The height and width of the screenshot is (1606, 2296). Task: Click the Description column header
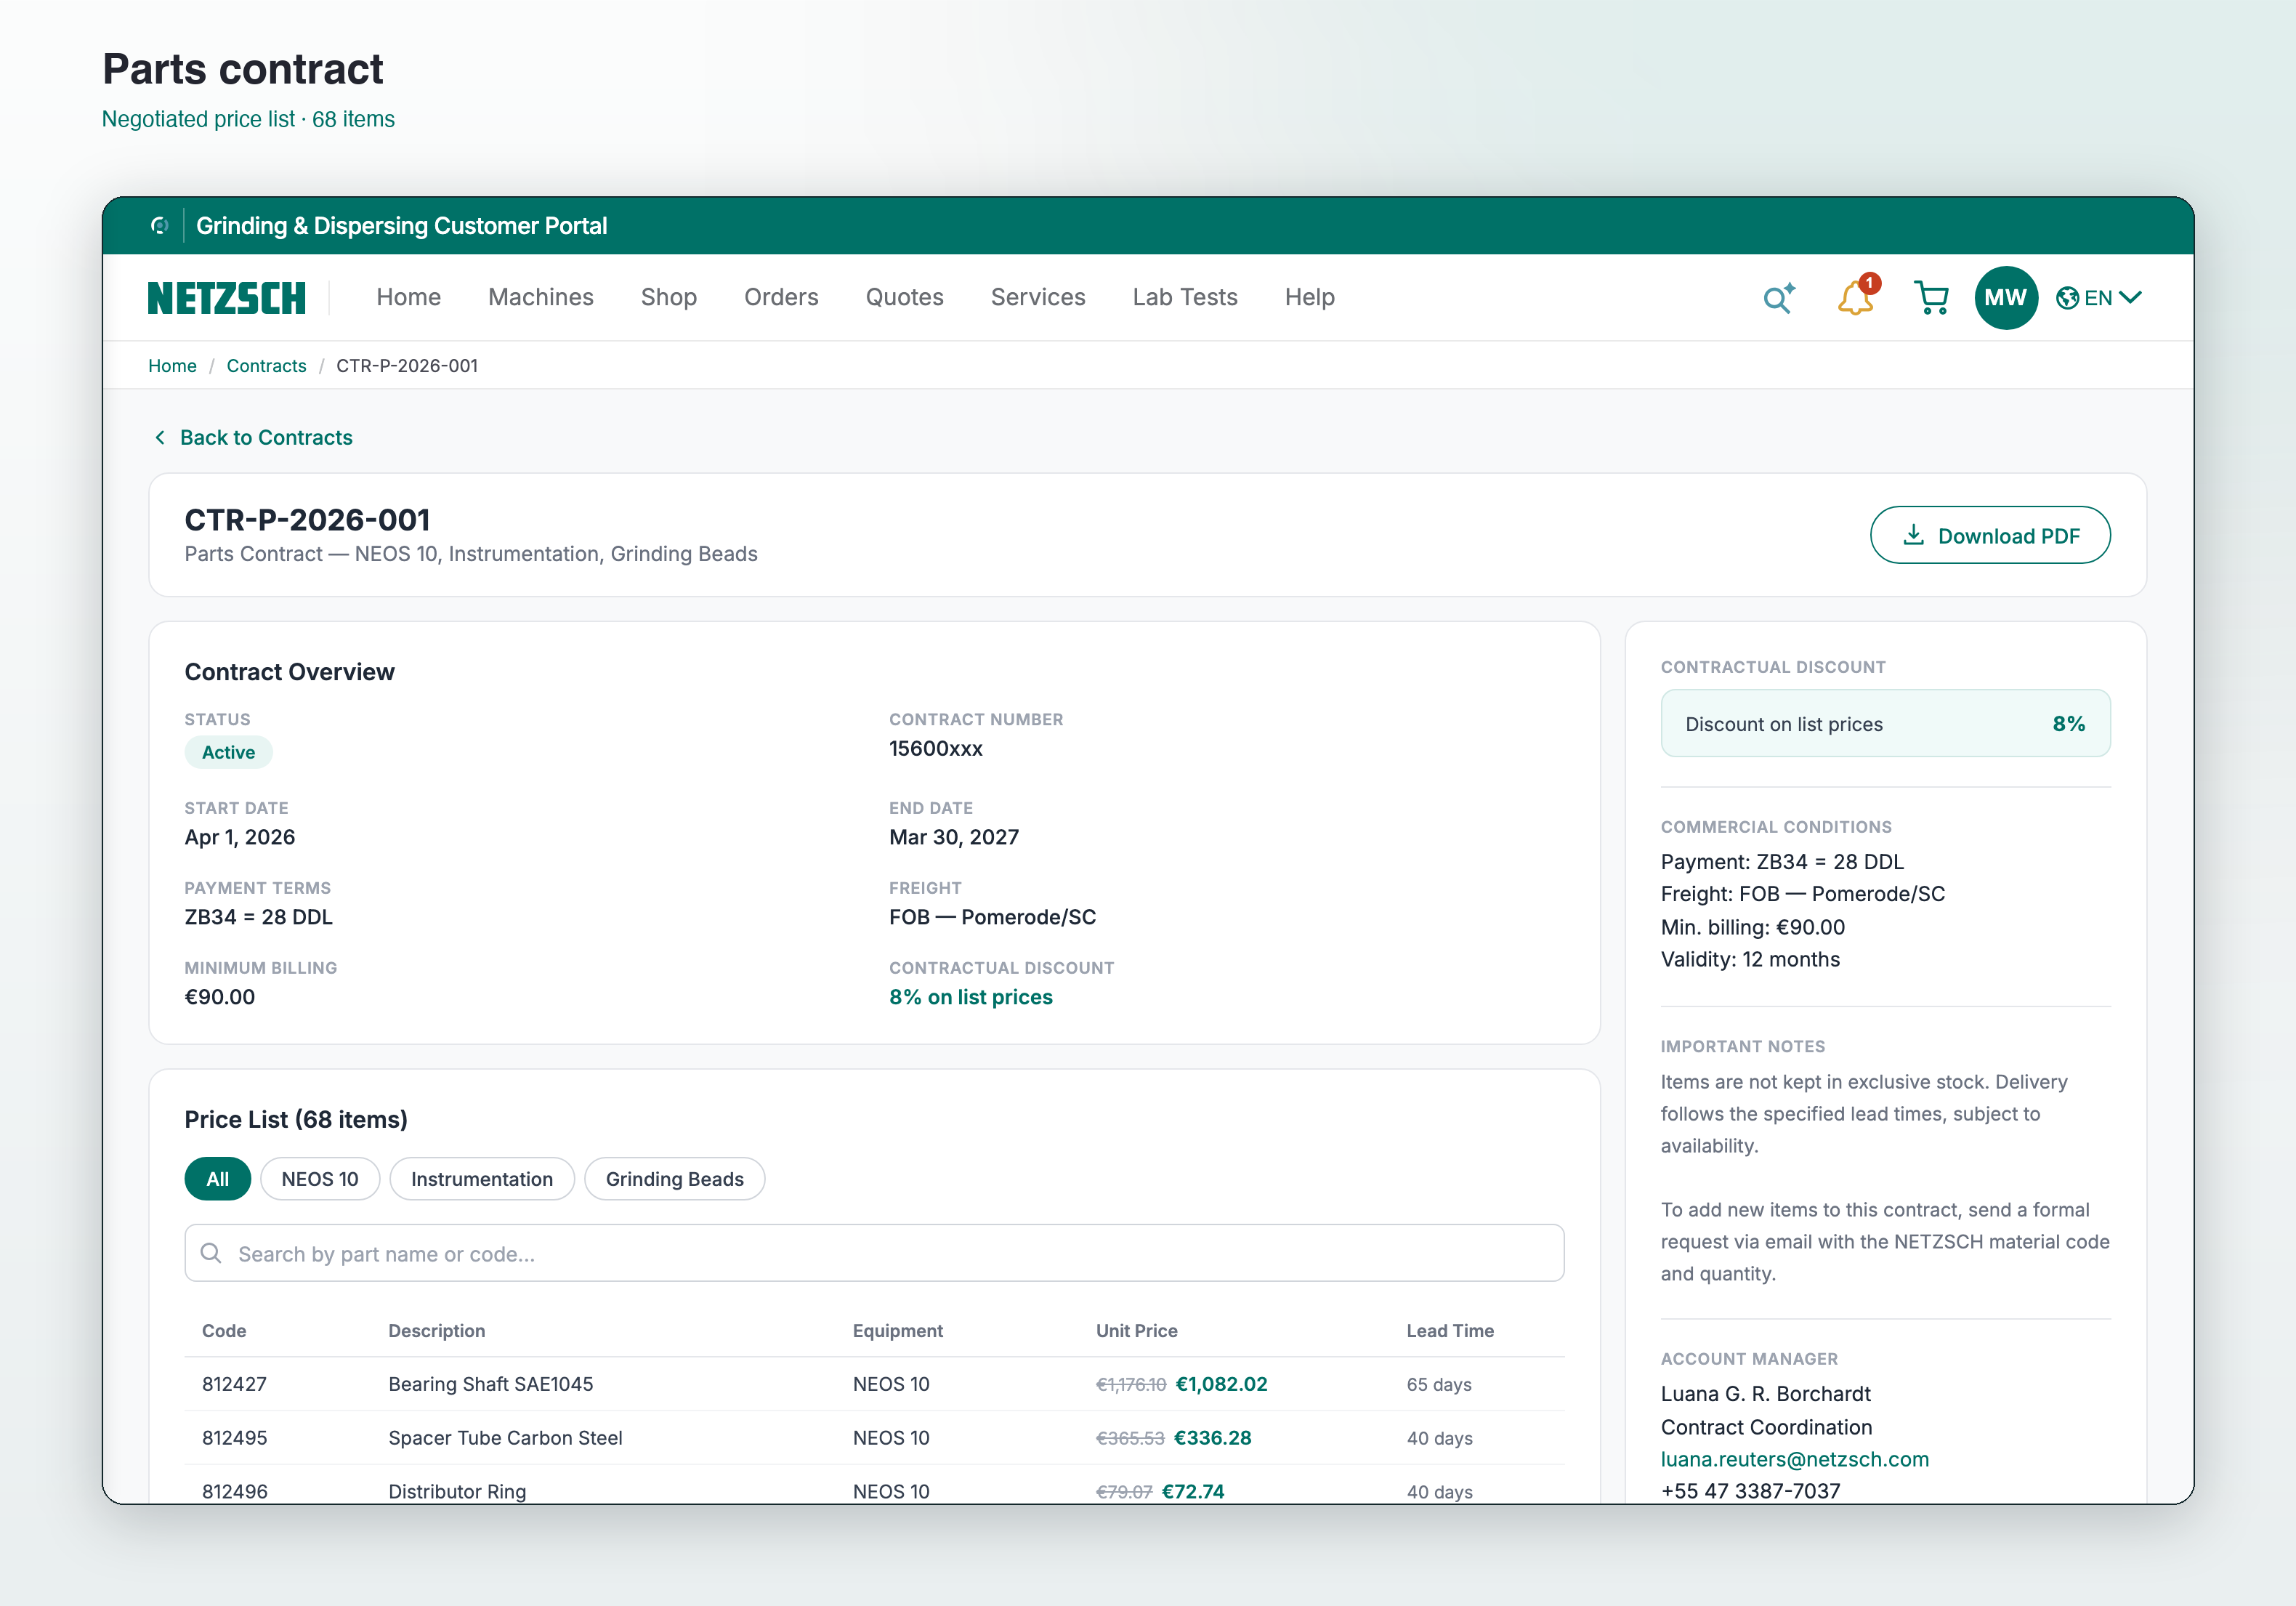click(x=437, y=1331)
